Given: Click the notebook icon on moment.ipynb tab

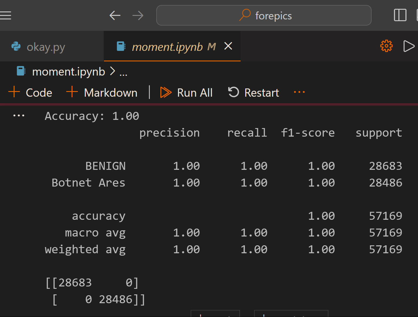Looking at the screenshot, I should coord(121,46).
